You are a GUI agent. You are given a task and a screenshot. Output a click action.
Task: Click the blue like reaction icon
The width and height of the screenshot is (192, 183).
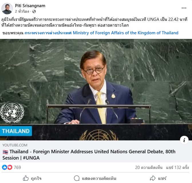click(5, 167)
